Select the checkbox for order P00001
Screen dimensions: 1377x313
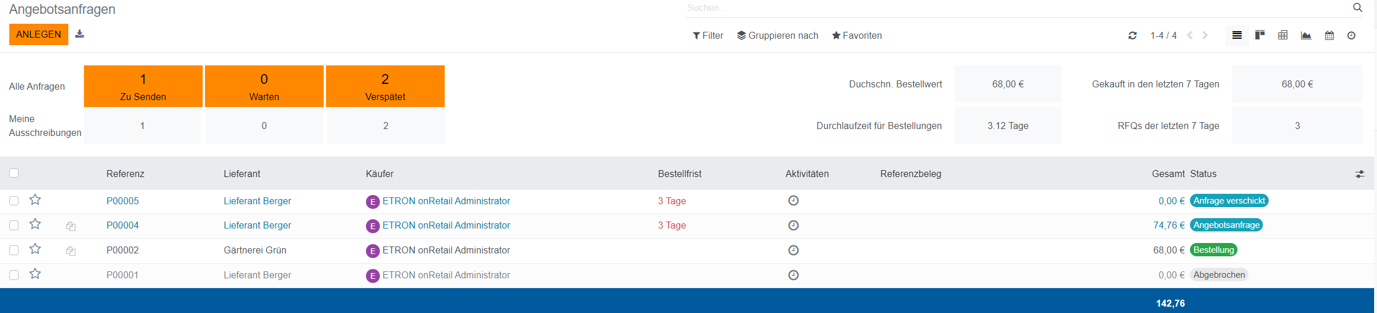[14, 275]
